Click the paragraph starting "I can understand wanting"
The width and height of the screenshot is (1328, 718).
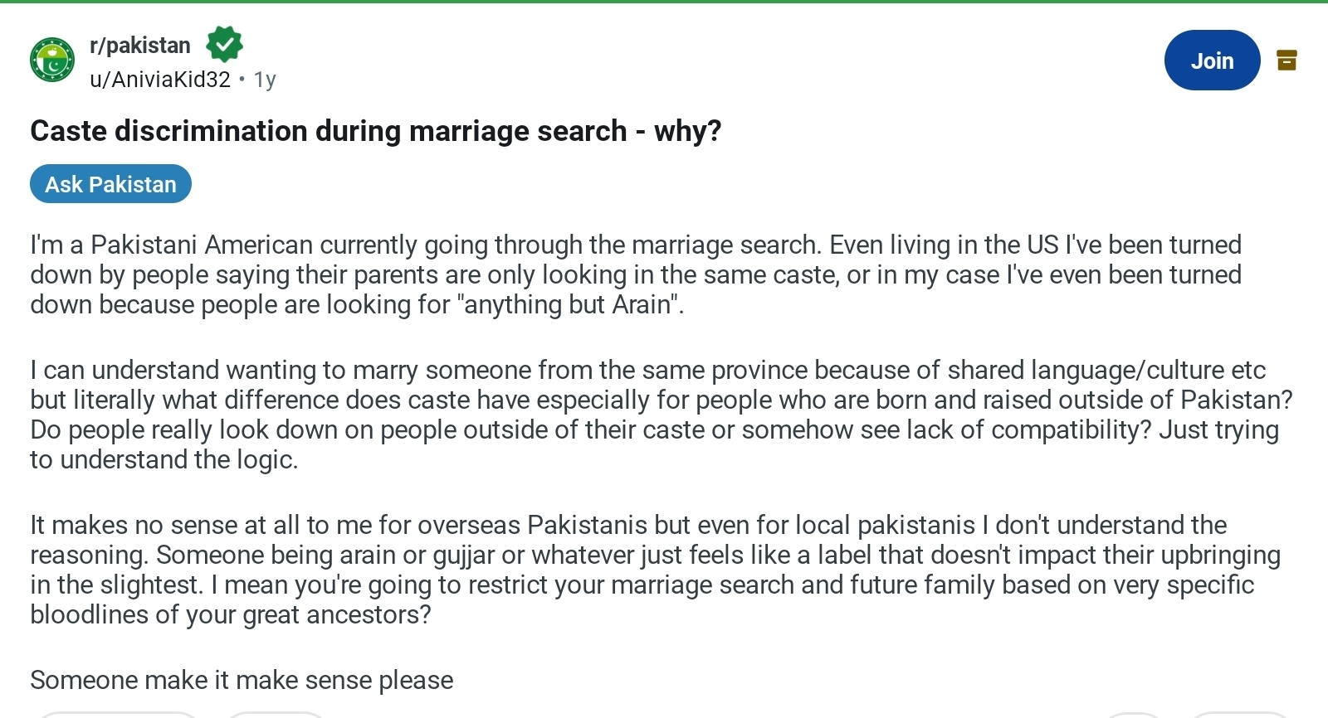(x=662, y=415)
